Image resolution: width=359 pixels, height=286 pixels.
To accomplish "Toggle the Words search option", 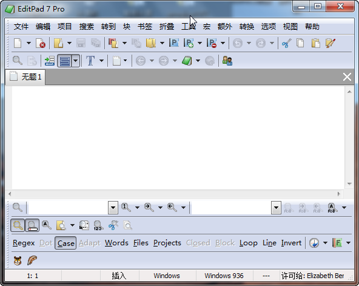I will point(116,243).
